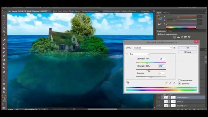Enable the Тонирование checkbox
Image resolution: width=208 pixels, height=117 pixels.
179,80
